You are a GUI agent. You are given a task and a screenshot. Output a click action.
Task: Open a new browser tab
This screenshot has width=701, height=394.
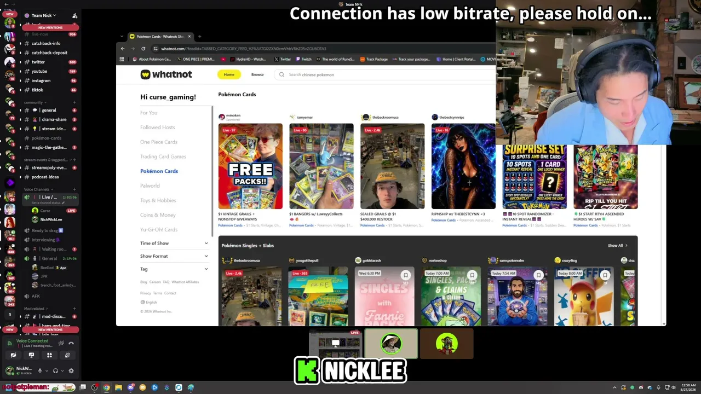[x=199, y=37]
